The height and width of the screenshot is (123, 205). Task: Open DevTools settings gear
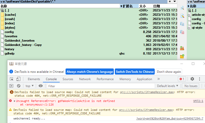192,79
